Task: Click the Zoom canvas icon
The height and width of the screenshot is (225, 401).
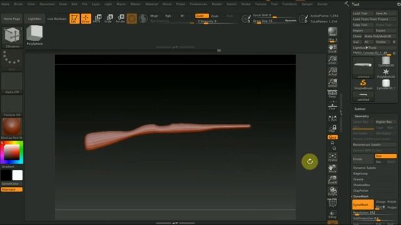Action: 333,60
